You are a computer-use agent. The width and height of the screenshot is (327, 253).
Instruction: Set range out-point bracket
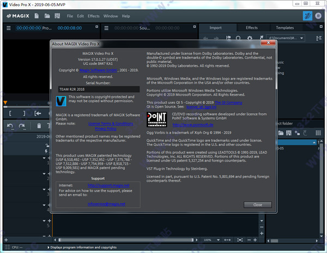point(24,113)
